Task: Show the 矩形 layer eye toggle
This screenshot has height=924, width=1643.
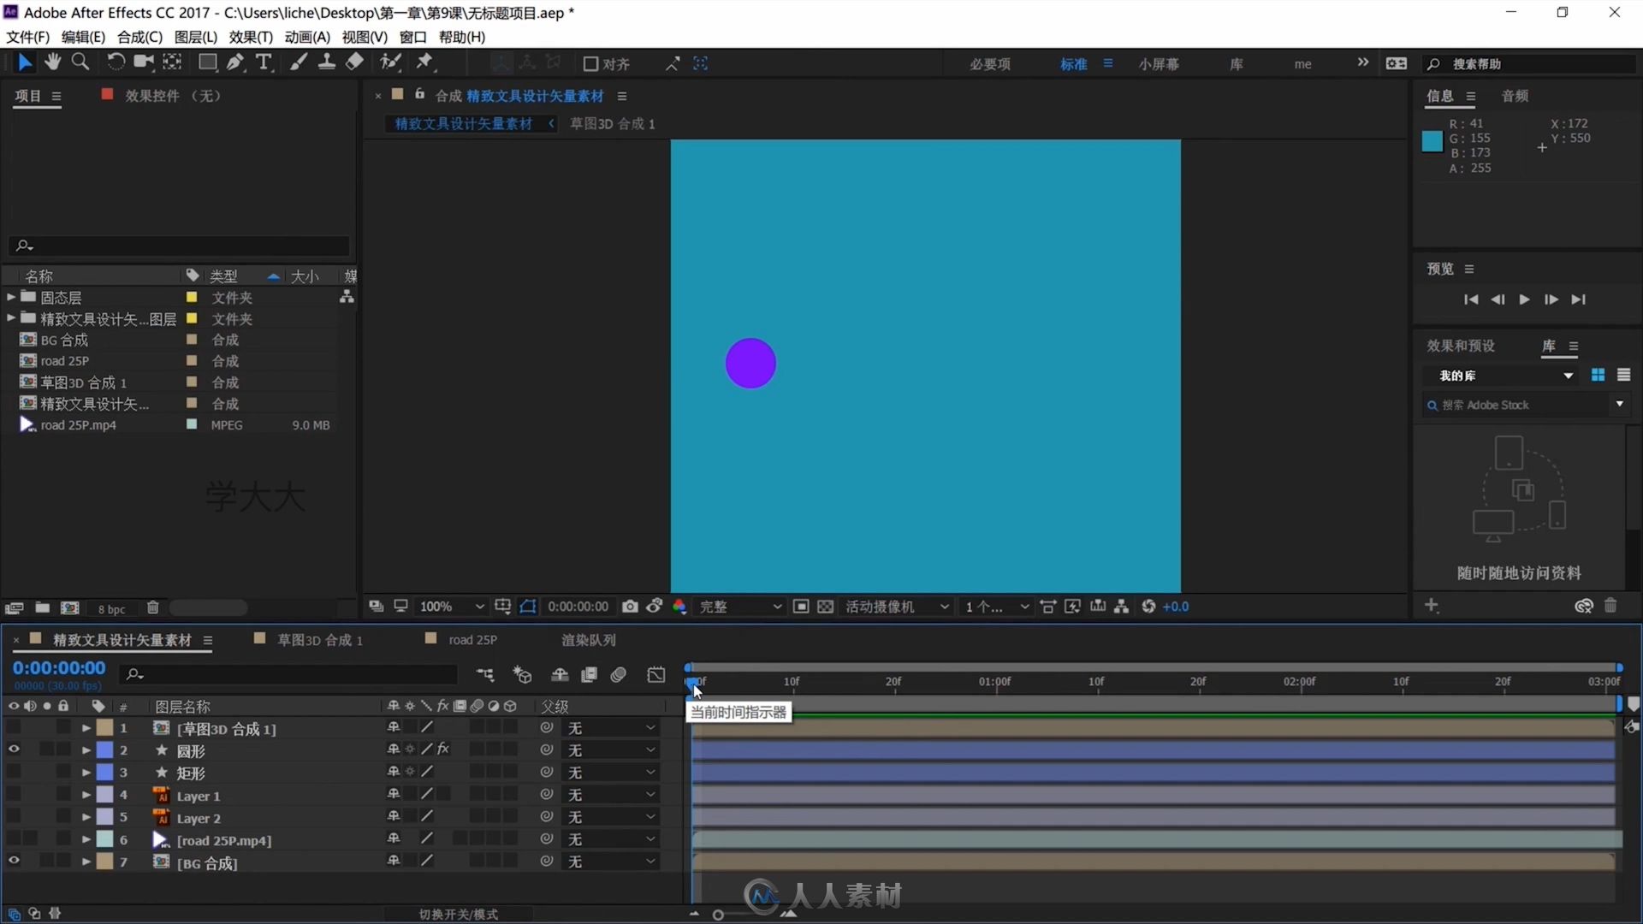Action: (14, 772)
